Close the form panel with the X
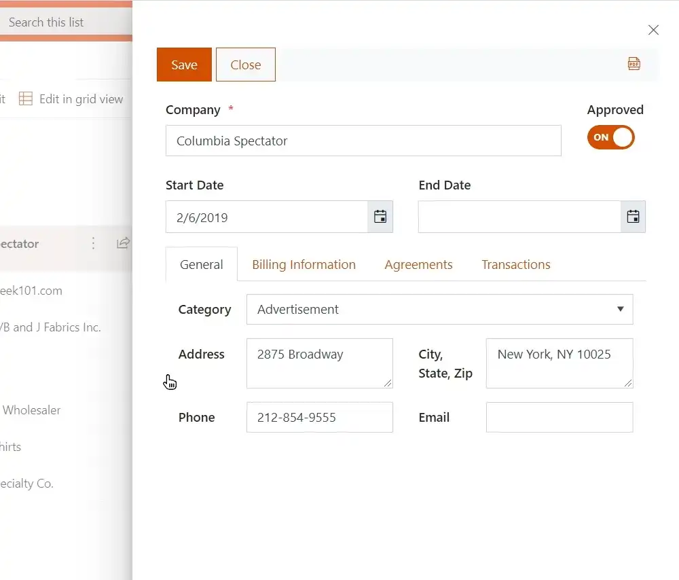The width and height of the screenshot is (679, 580). (x=653, y=30)
